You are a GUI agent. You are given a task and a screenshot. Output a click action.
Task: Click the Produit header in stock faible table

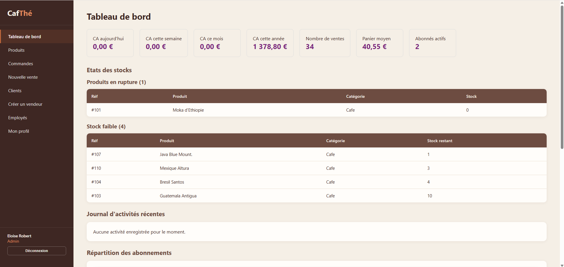[x=167, y=141]
